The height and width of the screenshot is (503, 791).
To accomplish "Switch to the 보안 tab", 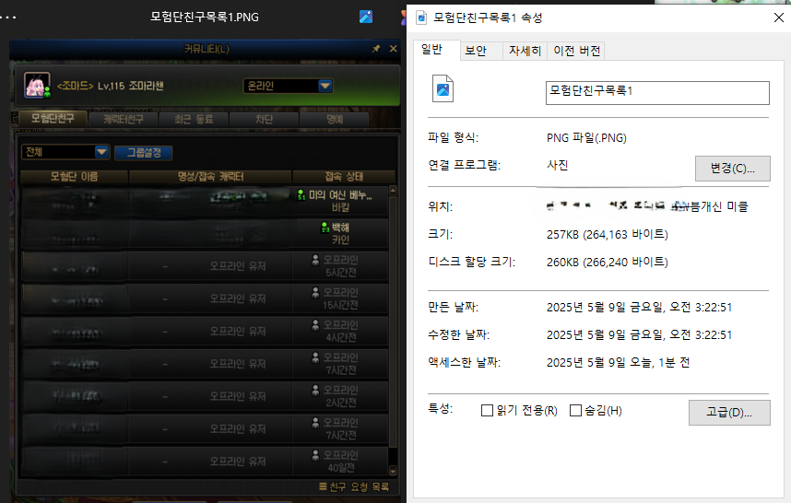I will [x=476, y=51].
